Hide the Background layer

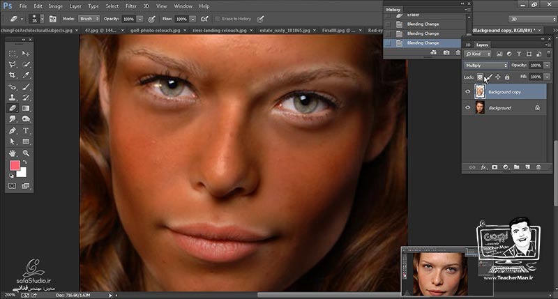tap(467, 107)
